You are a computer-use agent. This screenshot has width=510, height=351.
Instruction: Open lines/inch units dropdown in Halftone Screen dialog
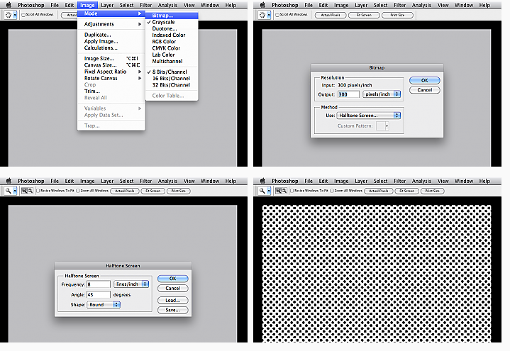coord(131,284)
